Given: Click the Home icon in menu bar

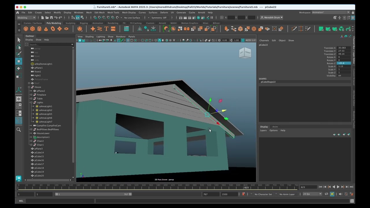Looking at the screenshot, I should click(x=17, y=12).
